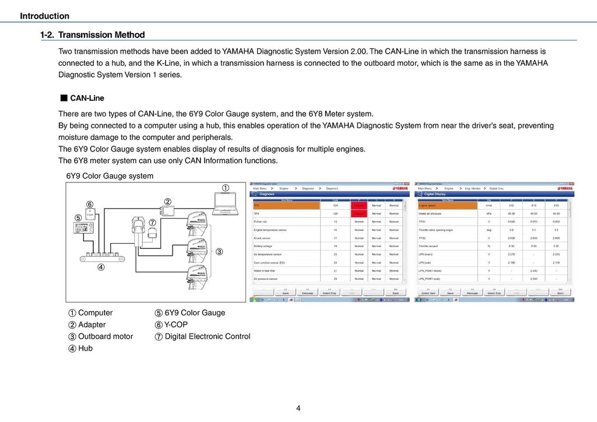The height and width of the screenshot is (422, 597).
Task: Select the orange highlighted Engine speed row
Action: tap(447, 205)
